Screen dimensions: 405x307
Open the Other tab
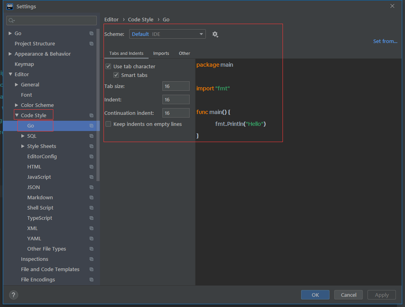pos(184,53)
